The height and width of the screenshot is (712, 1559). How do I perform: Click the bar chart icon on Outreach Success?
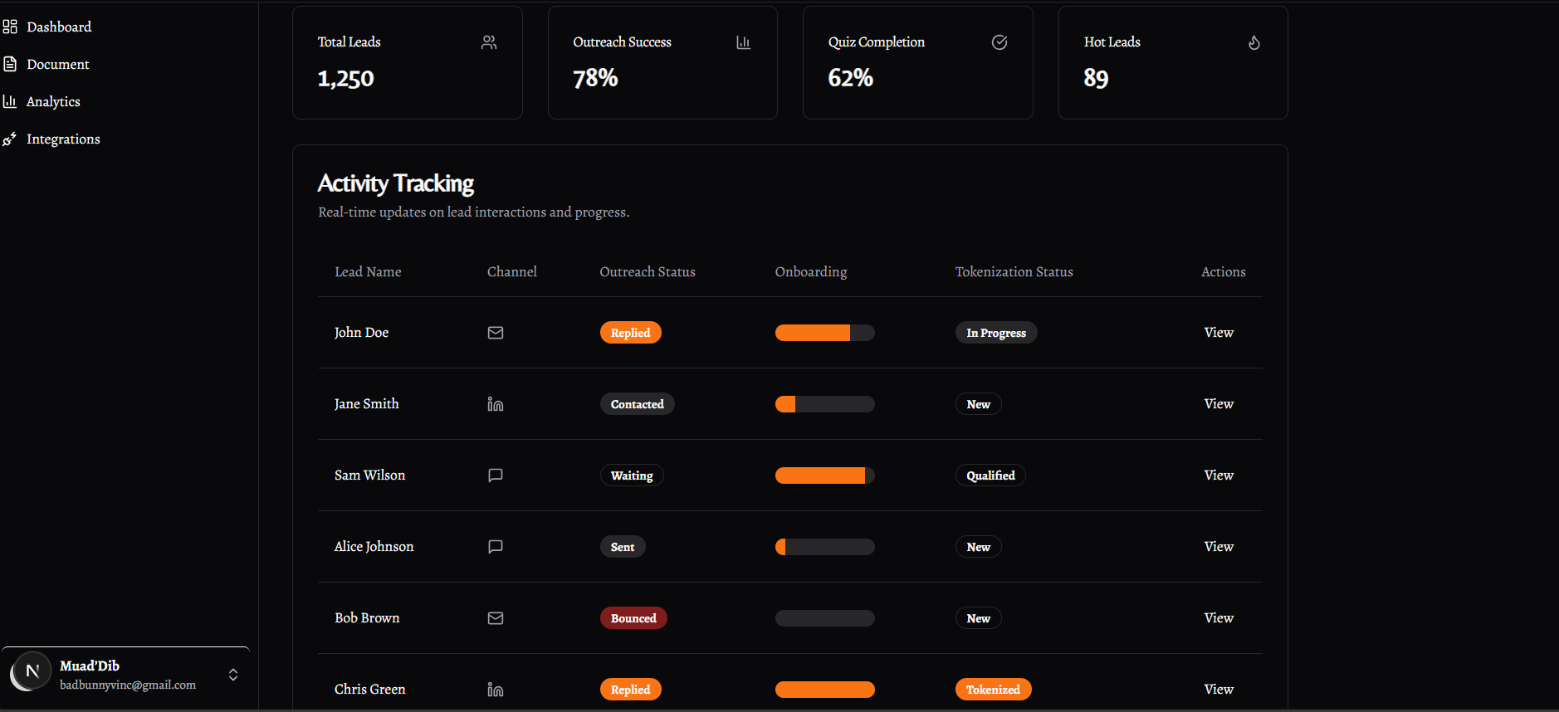tap(744, 42)
